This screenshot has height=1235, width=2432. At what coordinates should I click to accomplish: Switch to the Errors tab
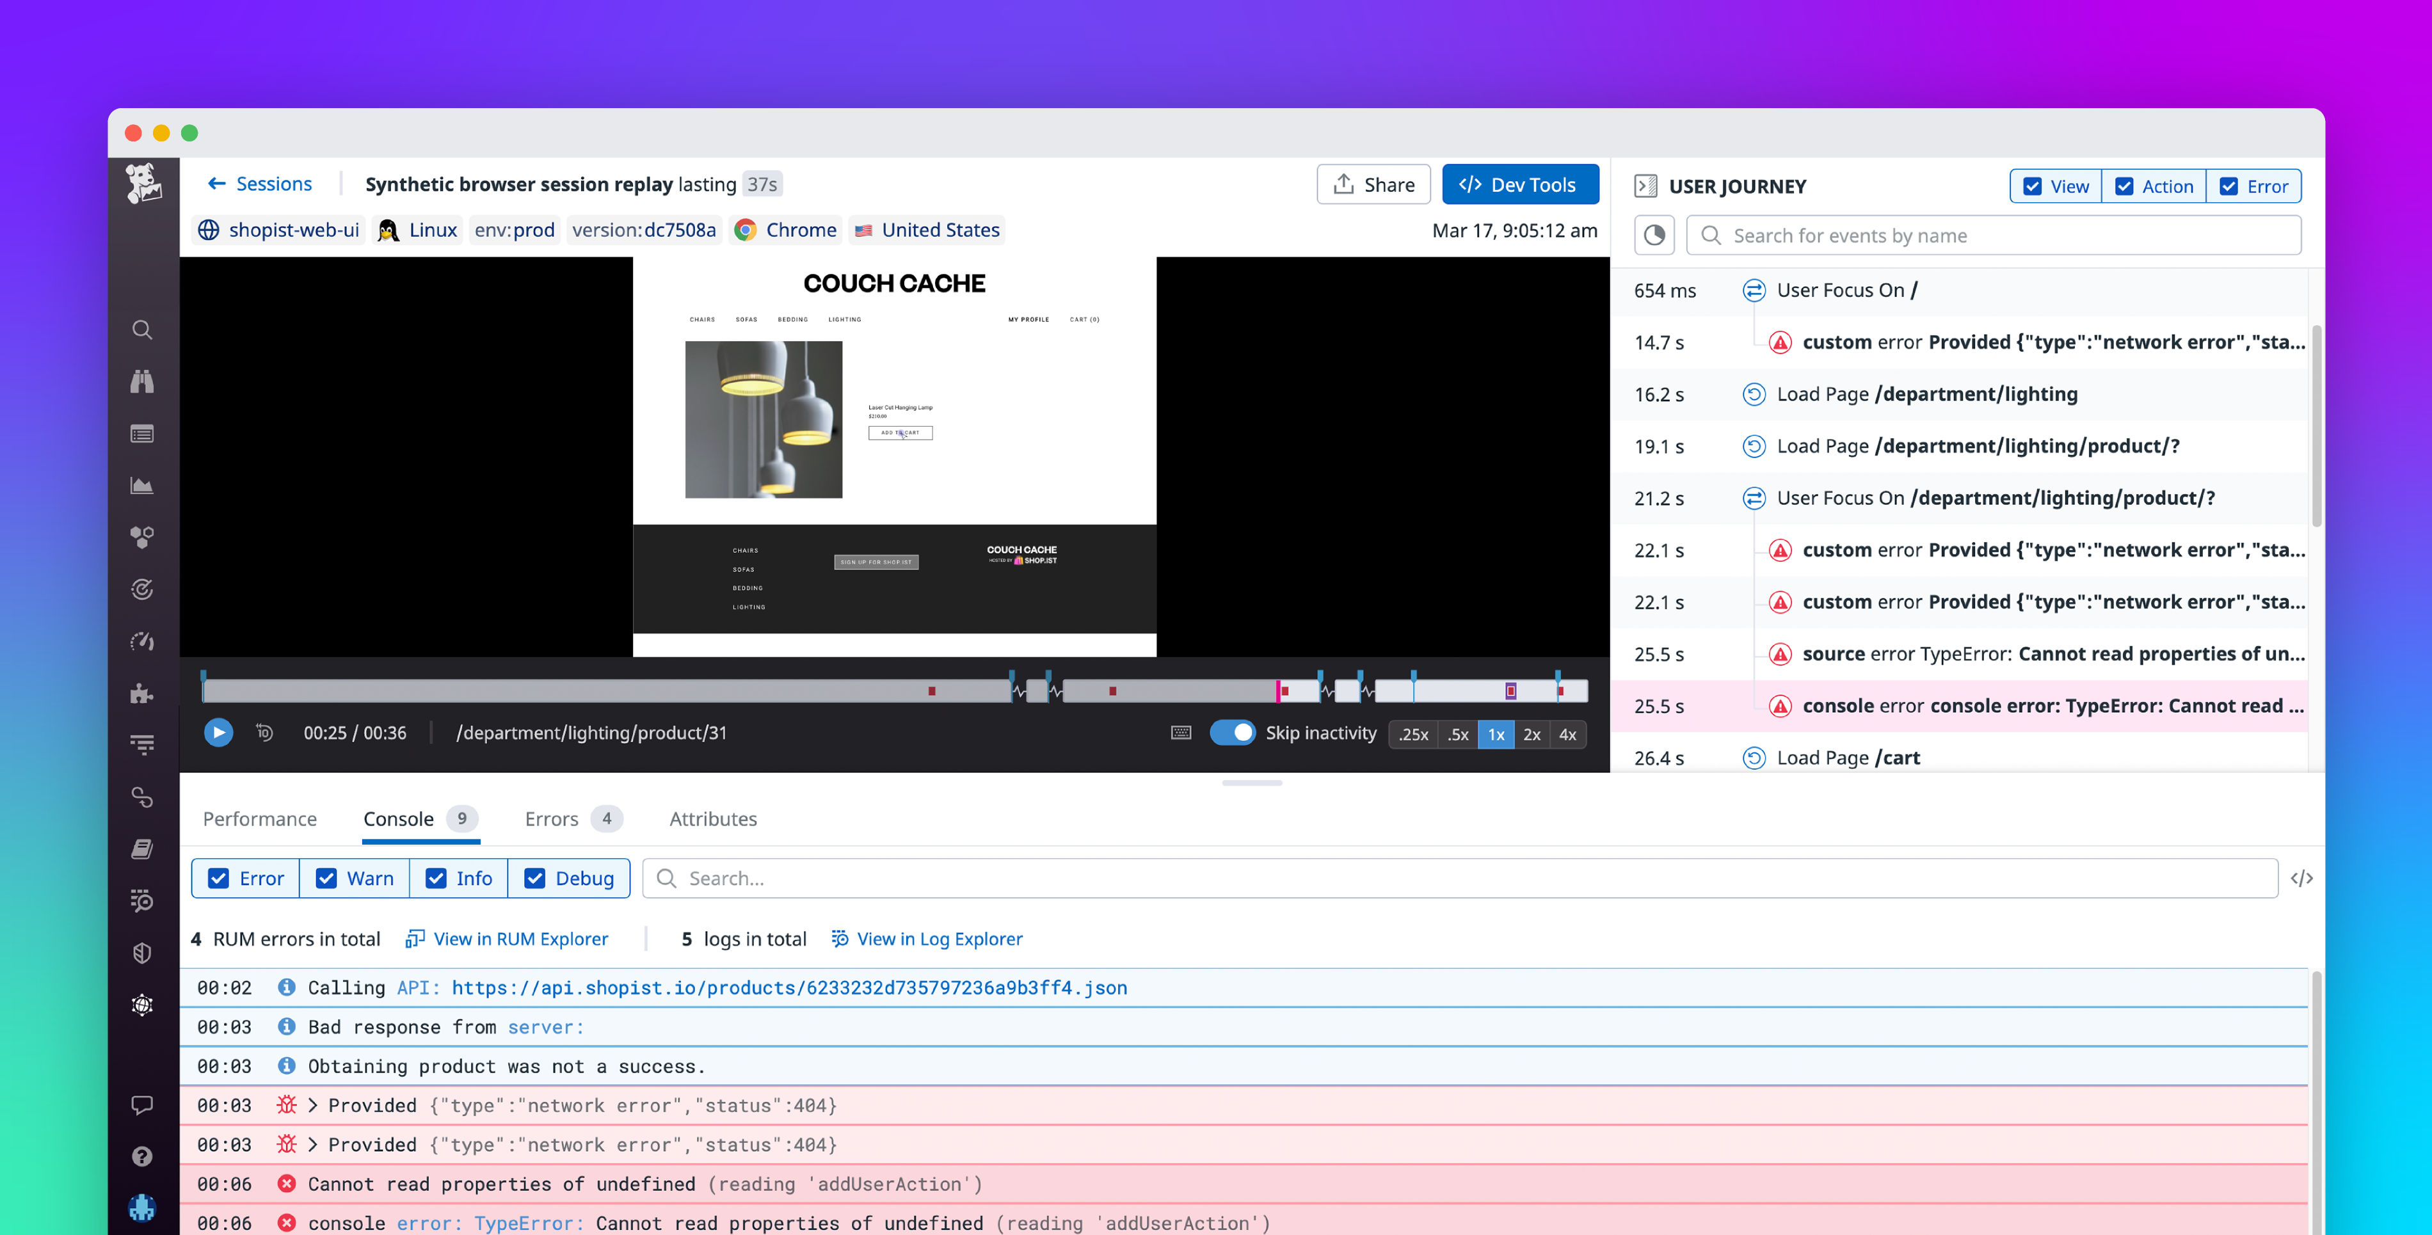[x=551, y=818]
